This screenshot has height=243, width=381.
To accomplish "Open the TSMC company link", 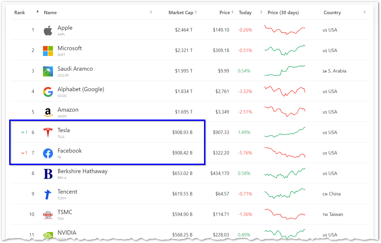I will tap(65, 212).
